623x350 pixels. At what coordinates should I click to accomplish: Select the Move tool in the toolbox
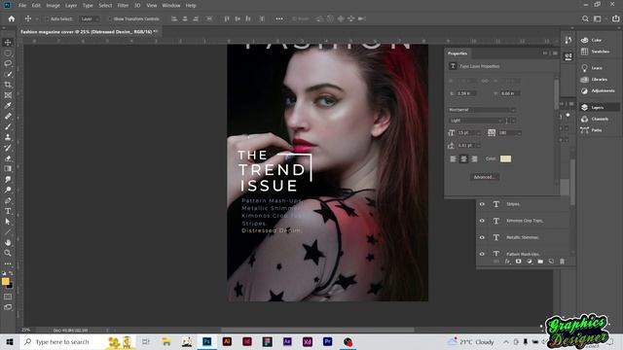pyautogui.click(x=8, y=43)
